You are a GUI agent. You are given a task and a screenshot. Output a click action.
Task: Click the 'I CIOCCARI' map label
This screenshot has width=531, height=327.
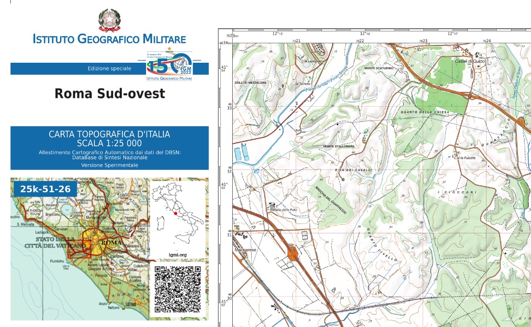pyautogui.click(x=457, y=192)
